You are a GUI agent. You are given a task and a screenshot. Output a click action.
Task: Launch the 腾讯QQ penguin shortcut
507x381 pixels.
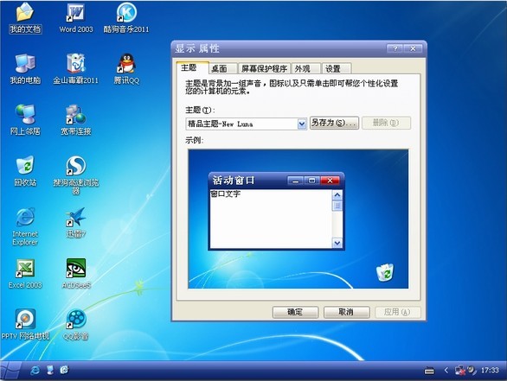(126, 69)
